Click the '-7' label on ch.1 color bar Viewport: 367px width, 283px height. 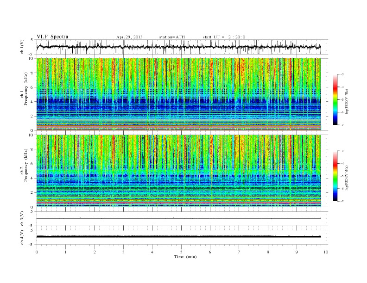click(x=342, y=125)
